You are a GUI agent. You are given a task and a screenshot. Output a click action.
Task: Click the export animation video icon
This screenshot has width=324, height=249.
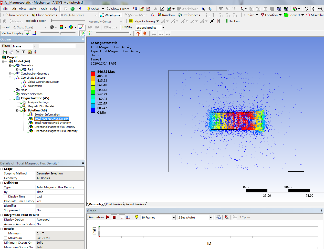tap(218, 217)
